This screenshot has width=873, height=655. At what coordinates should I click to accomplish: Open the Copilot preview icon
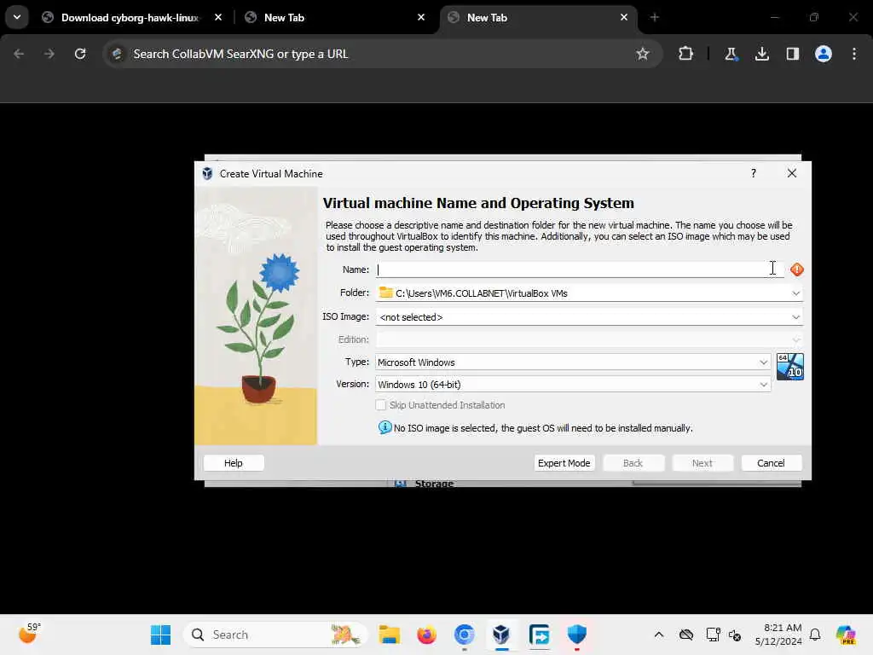846,635
